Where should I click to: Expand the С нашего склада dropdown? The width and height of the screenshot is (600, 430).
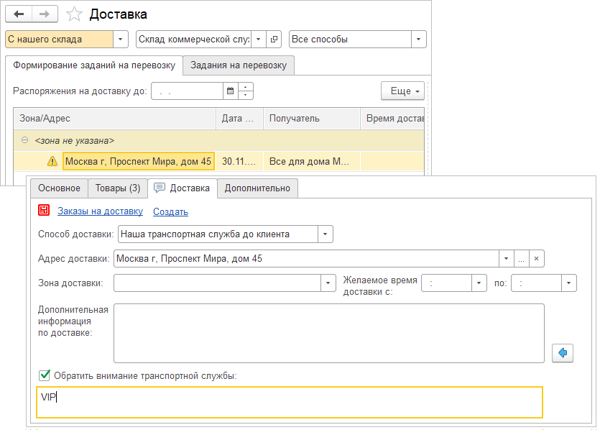pos(121,40)
